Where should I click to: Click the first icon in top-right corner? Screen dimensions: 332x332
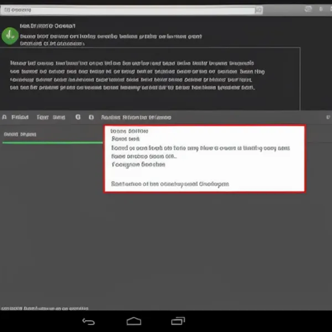coord(308,9)
